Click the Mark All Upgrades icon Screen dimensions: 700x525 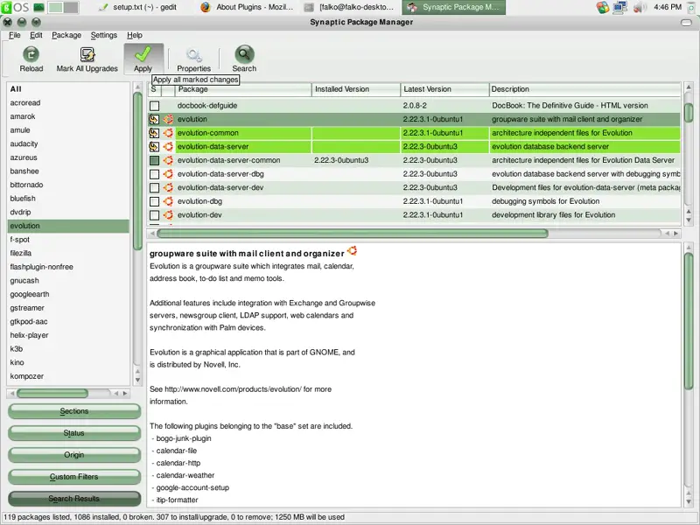coord(87,54)
